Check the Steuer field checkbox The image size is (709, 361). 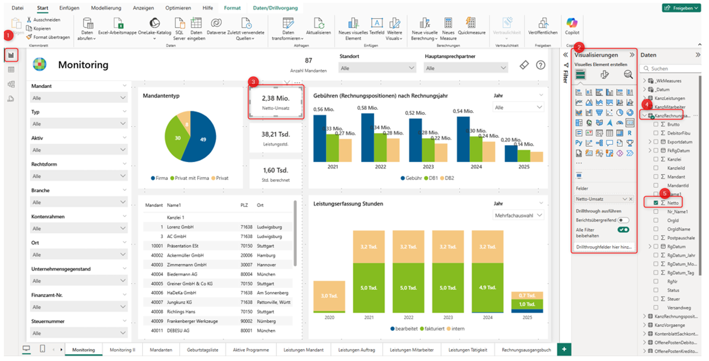(656, 299)
